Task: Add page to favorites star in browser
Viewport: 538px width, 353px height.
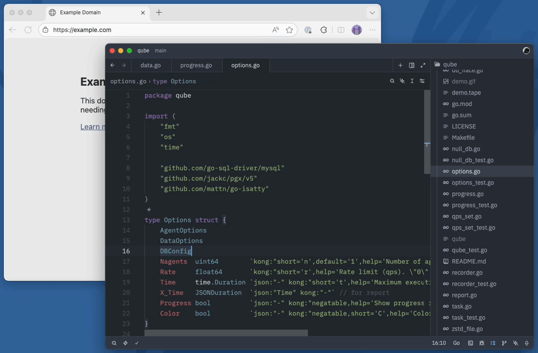Action: pyautogui.click(x=289, y=30)
